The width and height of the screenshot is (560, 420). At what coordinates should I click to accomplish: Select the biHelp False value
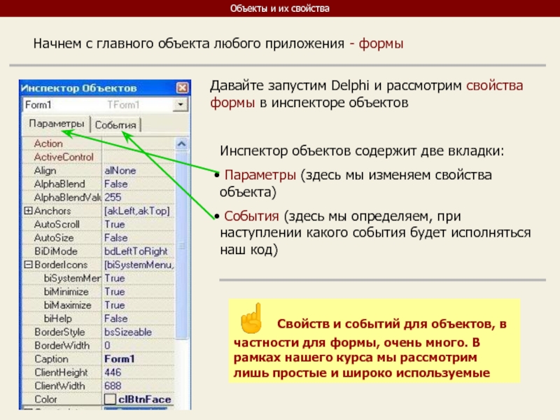pyautogui.click(x=115, y=318)
